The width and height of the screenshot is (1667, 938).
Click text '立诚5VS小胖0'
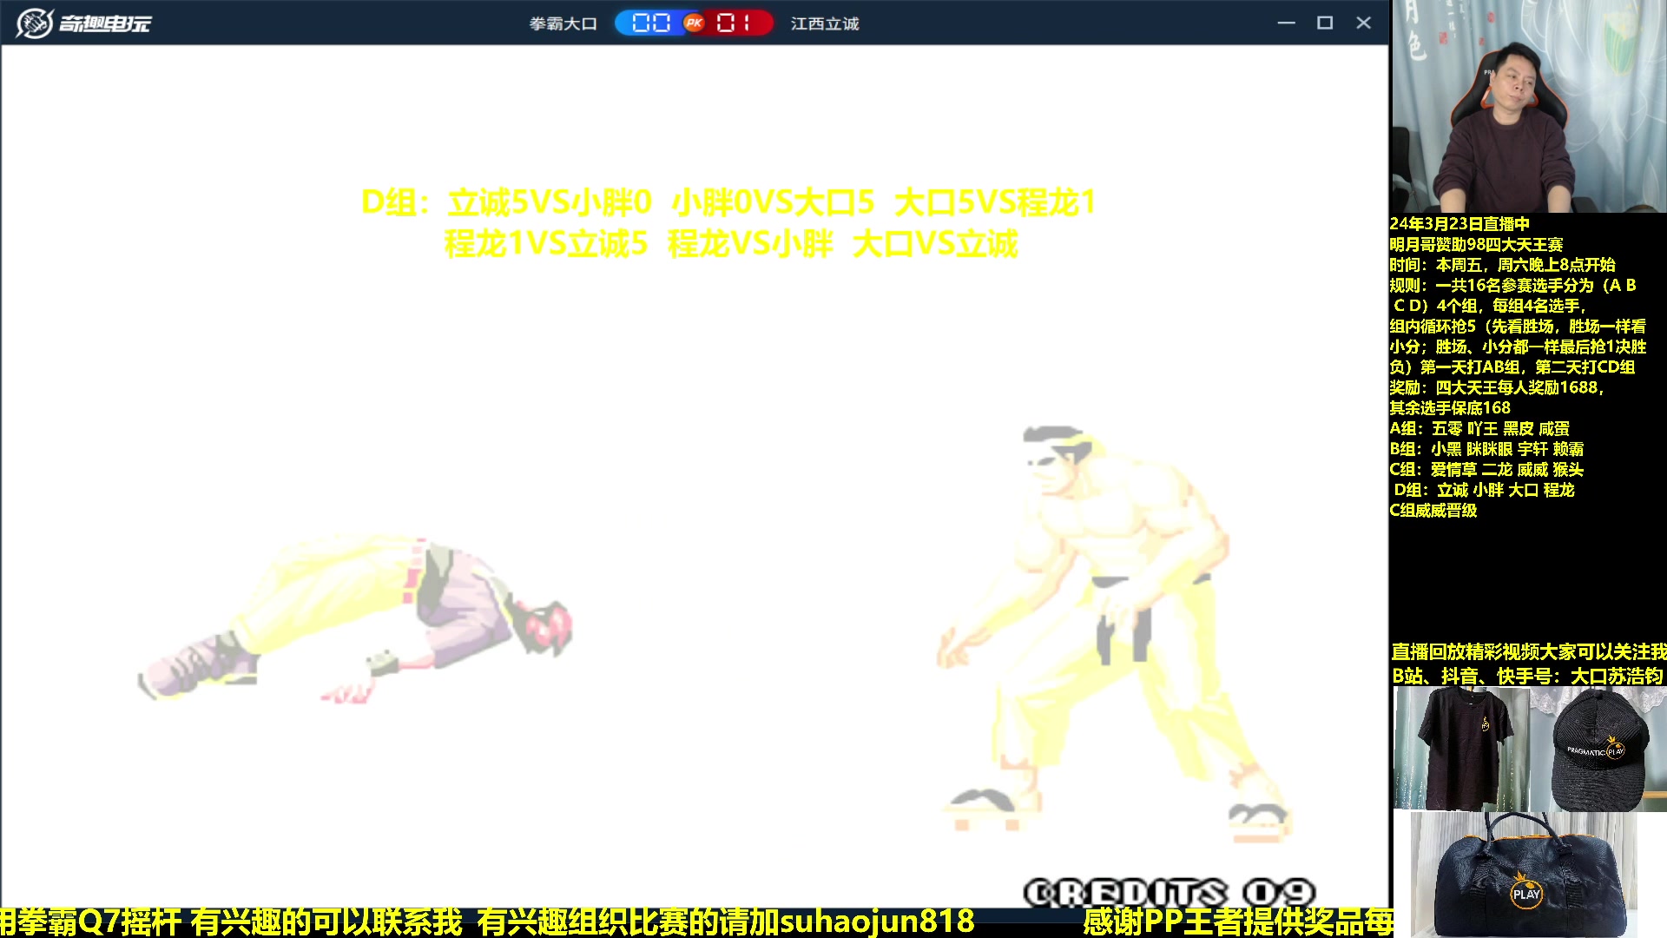[549, 202]
